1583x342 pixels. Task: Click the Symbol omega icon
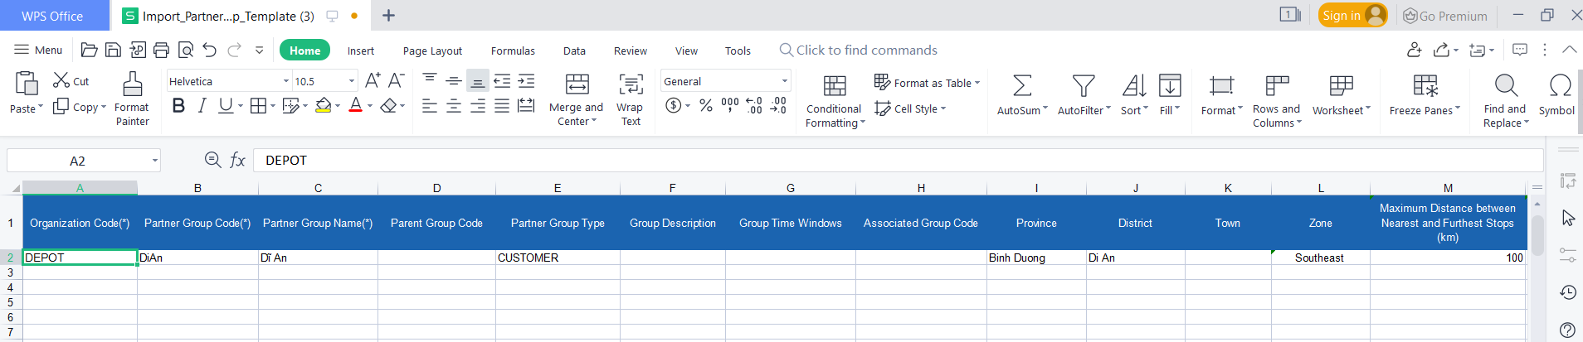click(x=1560, y=85)
